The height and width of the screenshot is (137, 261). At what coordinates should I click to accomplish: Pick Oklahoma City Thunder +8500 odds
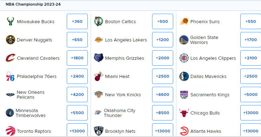[x=163, y=113]
